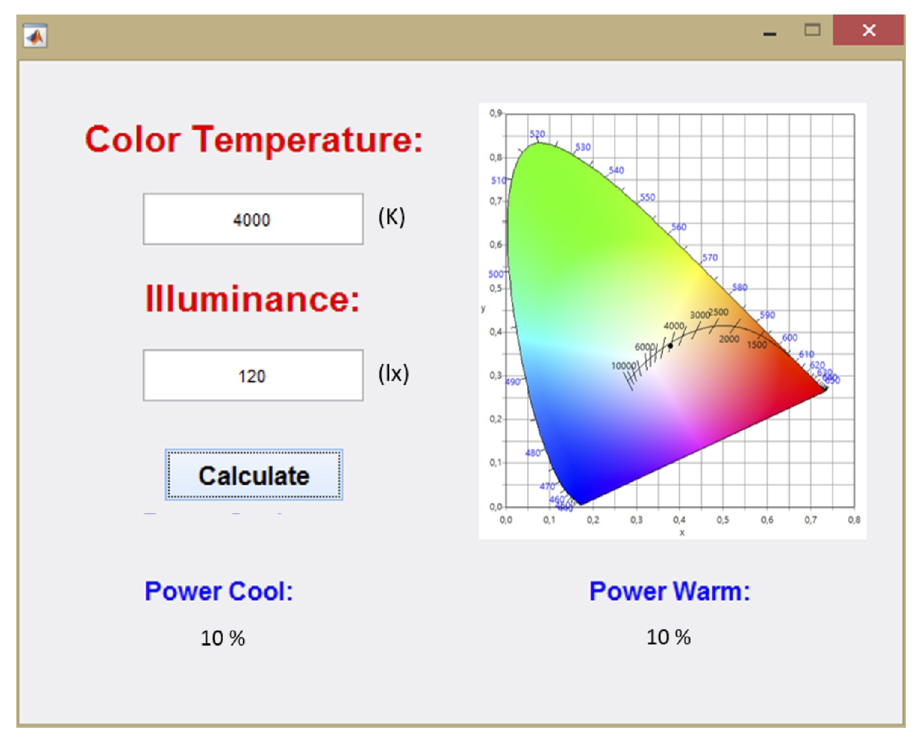Click the Illuminance input field showing 120
This screenshot has height=746, width=921.
pos(253,375)
